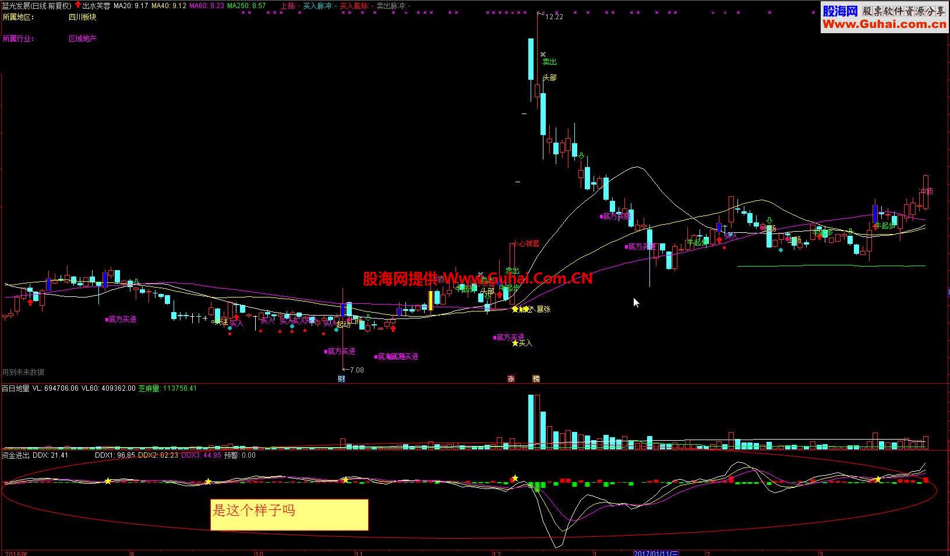Click the 12.22 high price label
The height and width of the screenshot is (556, 950).
coord(554,17)
